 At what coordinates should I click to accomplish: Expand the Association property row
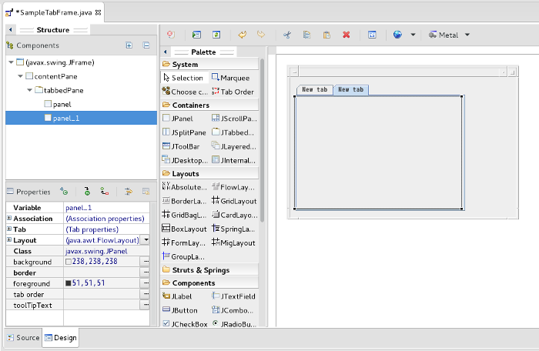click(x=9, y=218)
